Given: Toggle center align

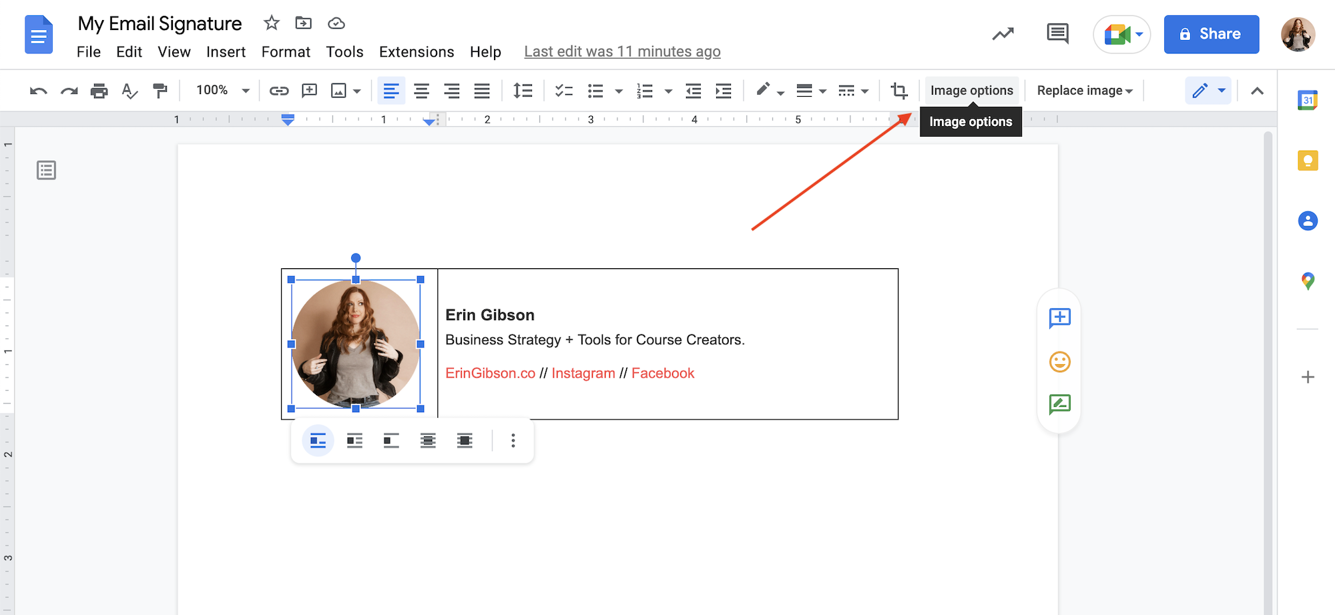Looking at the screenshot, I should point(421,91).
